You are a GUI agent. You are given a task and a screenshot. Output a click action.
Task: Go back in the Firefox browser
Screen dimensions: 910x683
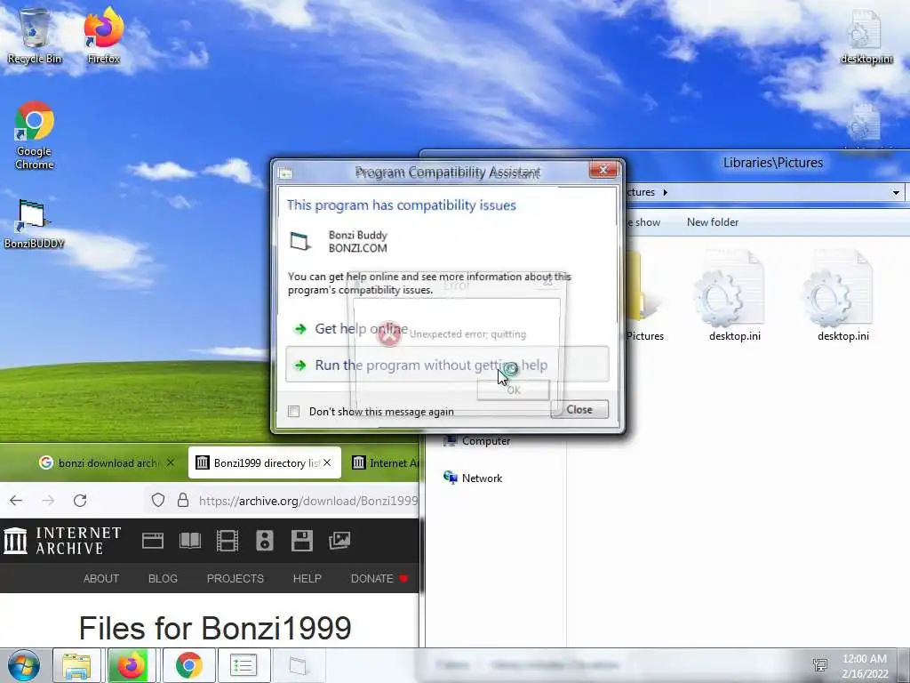click(x=16, y=500)
